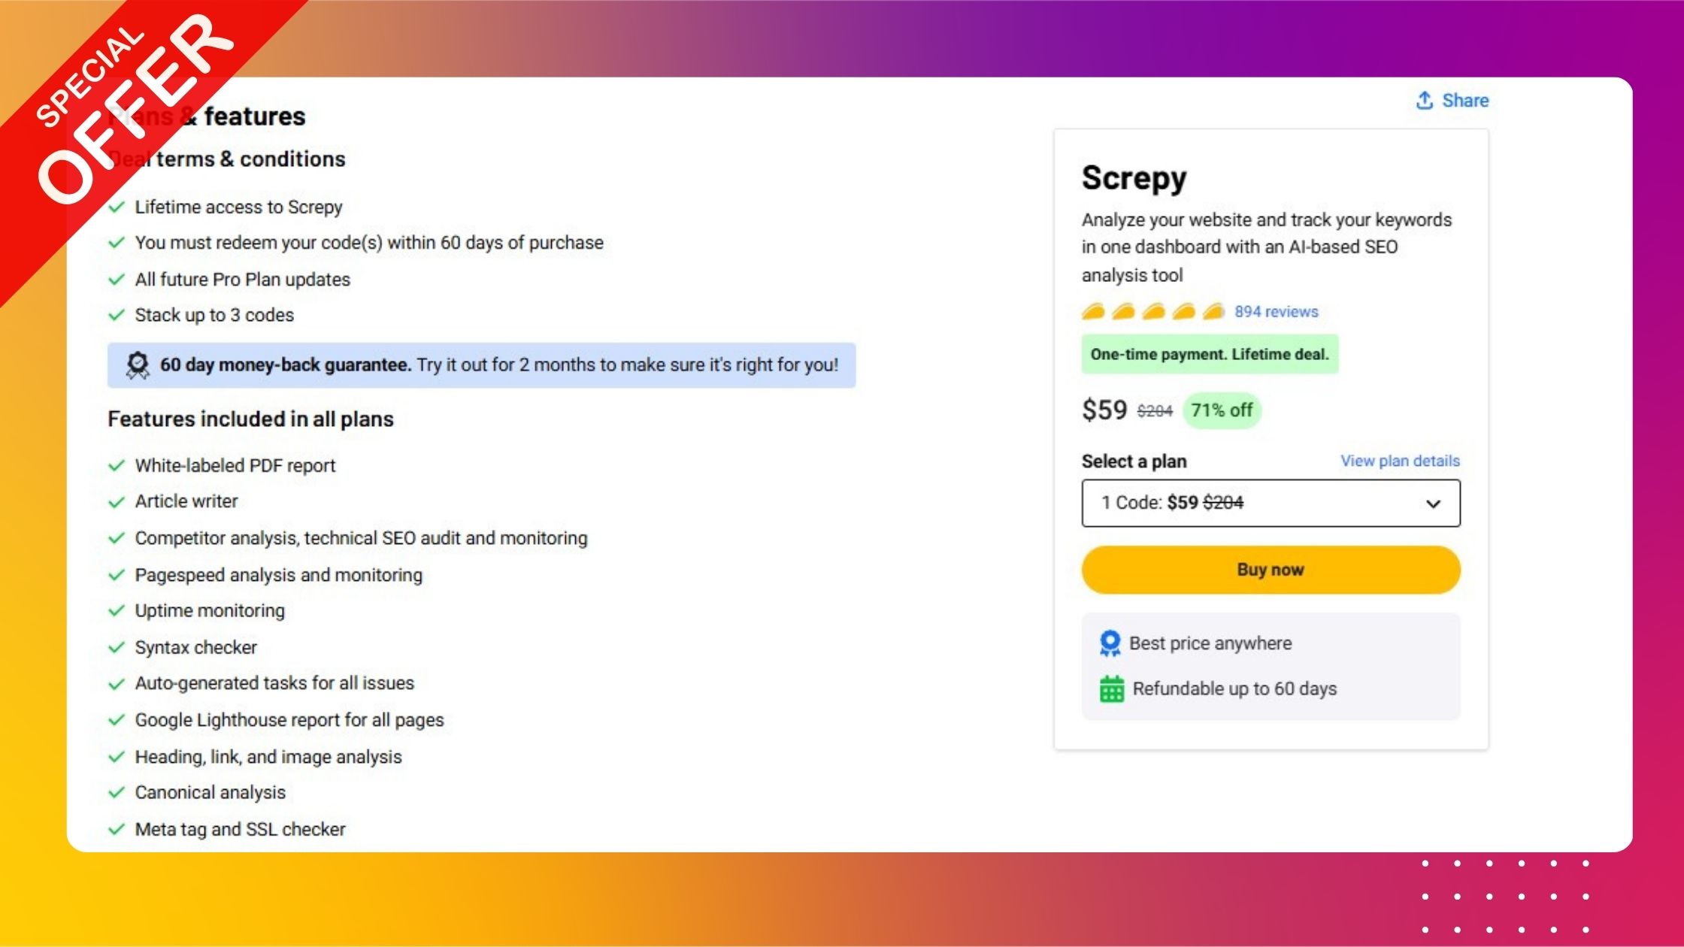The height and width of the screenshot is (947, 1684).
Task: Open the 894 reviews link
Action: click(1276, 311)
